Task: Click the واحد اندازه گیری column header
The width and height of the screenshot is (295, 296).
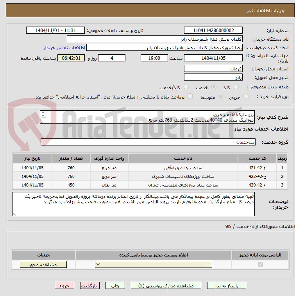Action: pos(109,158)
